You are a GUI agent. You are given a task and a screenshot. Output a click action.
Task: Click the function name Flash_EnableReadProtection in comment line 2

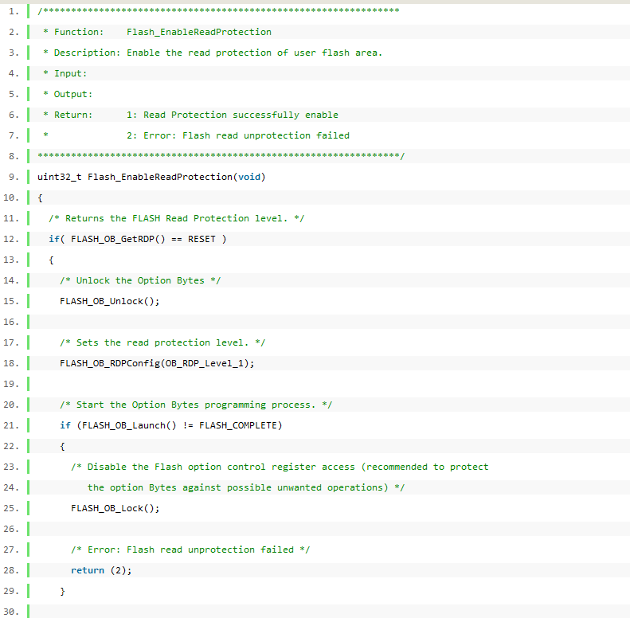[x=199, y=32]
